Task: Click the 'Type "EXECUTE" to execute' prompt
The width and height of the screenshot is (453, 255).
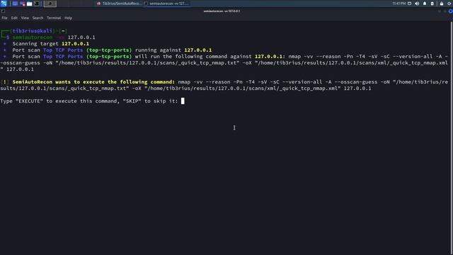Action: [x=89, y=101]
